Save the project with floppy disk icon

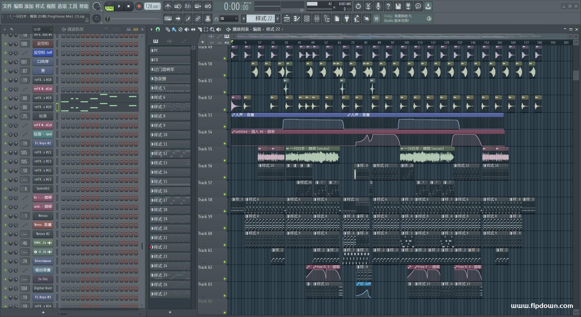tap(398, 6)
